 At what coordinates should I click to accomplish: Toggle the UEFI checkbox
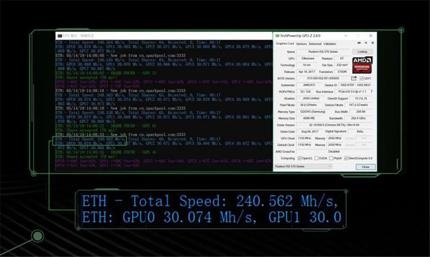(361, 78)
